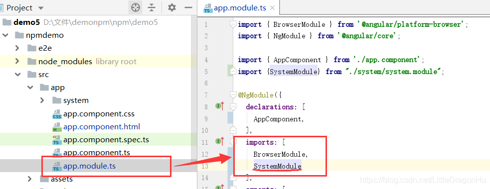490x189 pixels.
Task: Open app.component.css file
Action: point(99,113)
